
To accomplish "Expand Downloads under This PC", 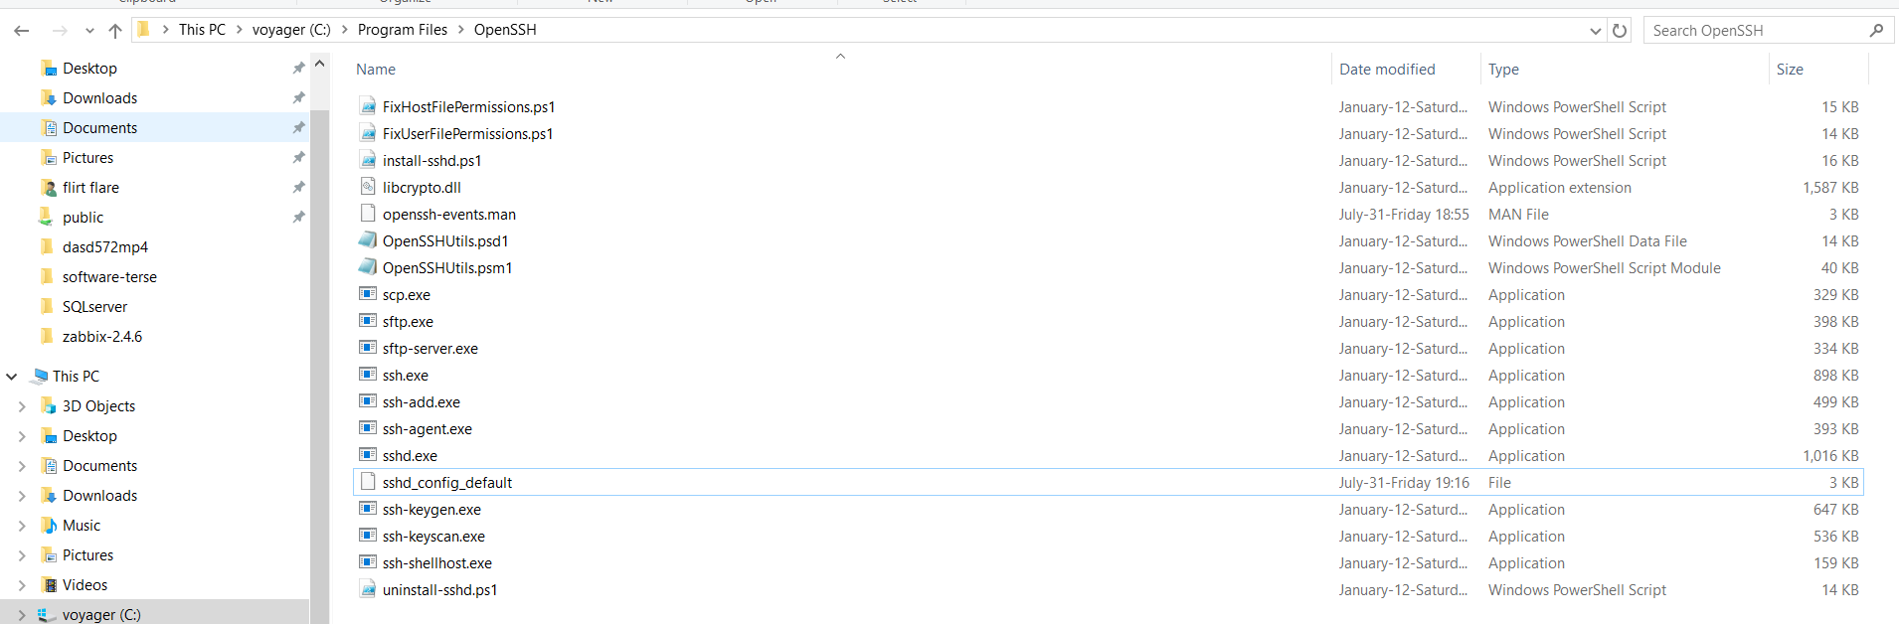I will click(x=22, y=496).
